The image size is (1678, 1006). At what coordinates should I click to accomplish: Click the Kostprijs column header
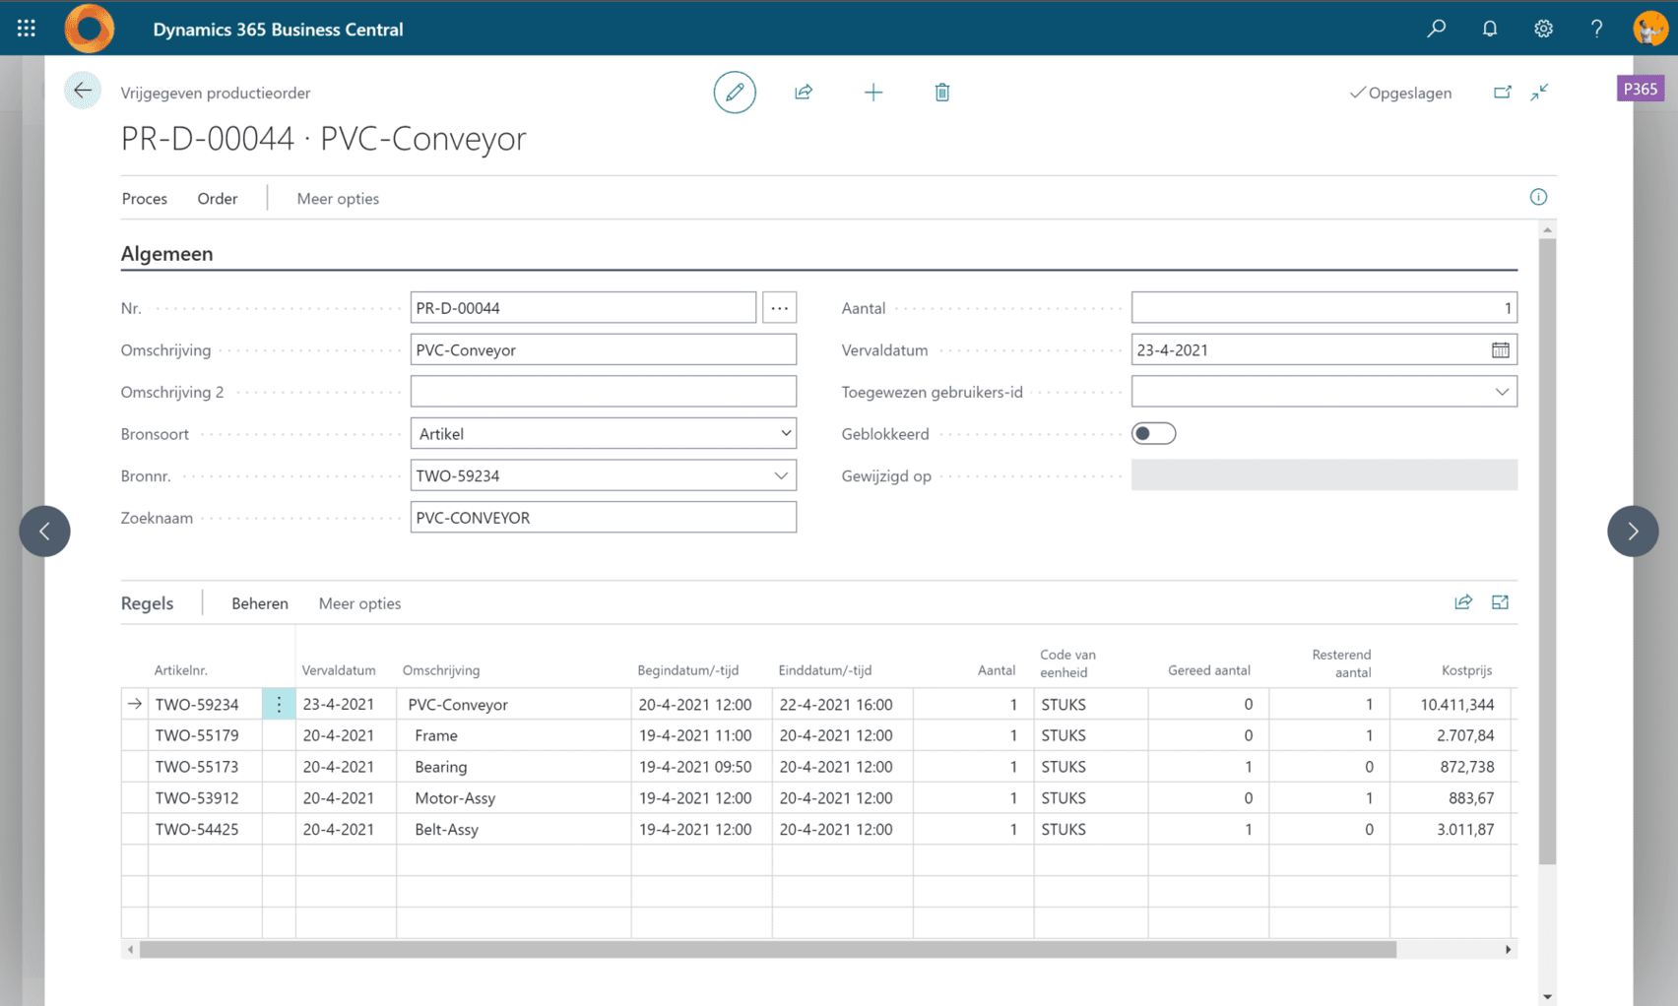(1466, 670)
